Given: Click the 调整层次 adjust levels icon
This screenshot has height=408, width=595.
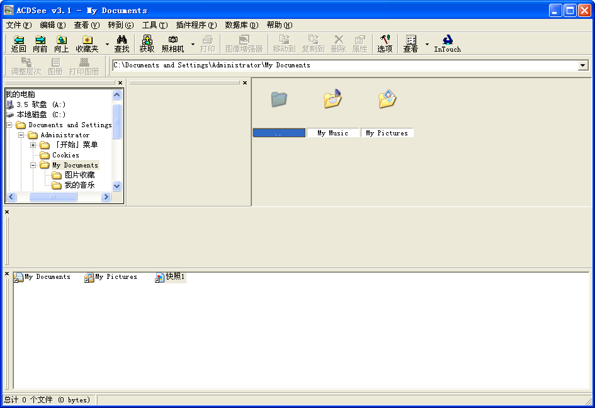Looking at the screenshot, I should (26, 66).
